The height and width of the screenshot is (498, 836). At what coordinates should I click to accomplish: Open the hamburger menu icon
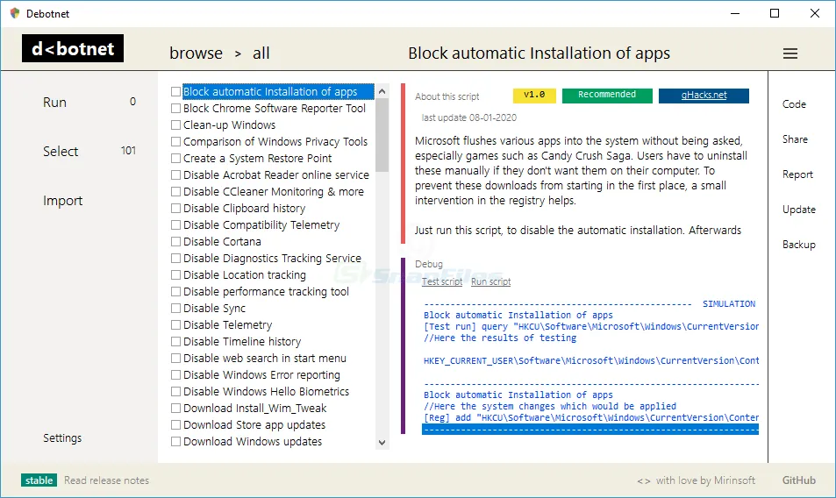click(790, 53)
